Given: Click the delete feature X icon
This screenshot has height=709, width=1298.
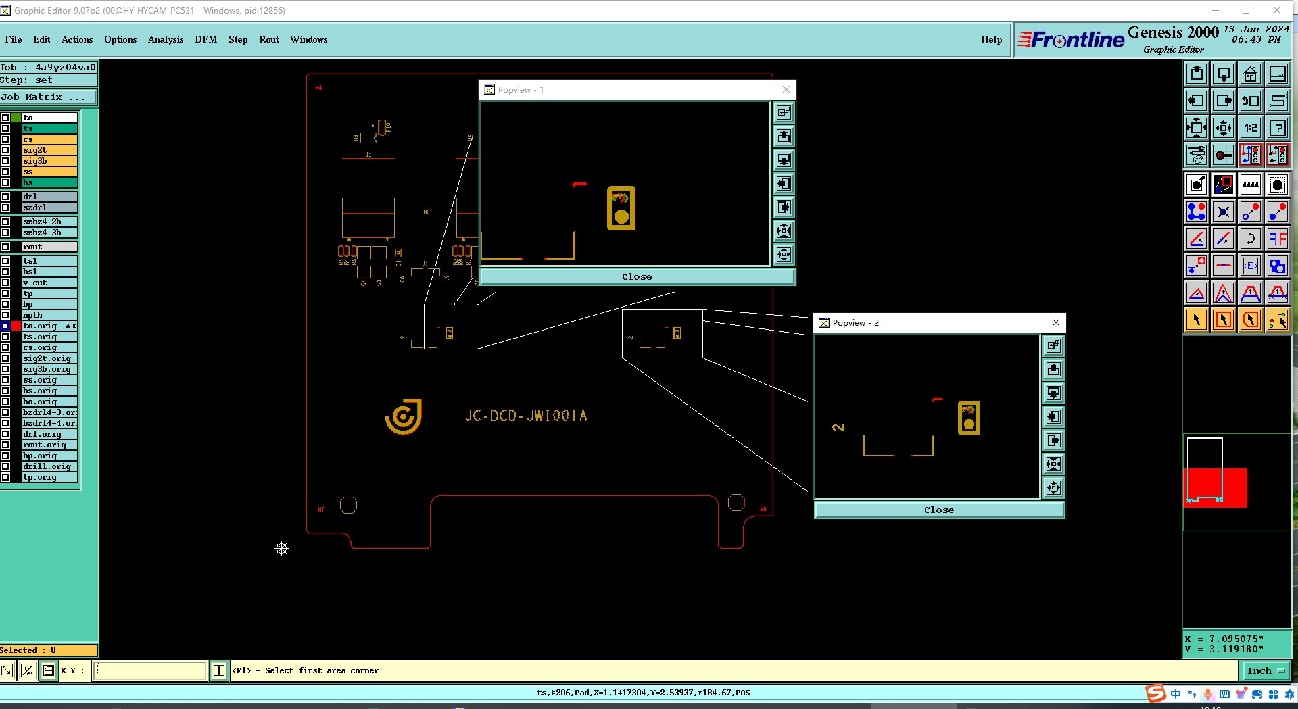Looking at the screenshot, I should (x=1223, y=212).
